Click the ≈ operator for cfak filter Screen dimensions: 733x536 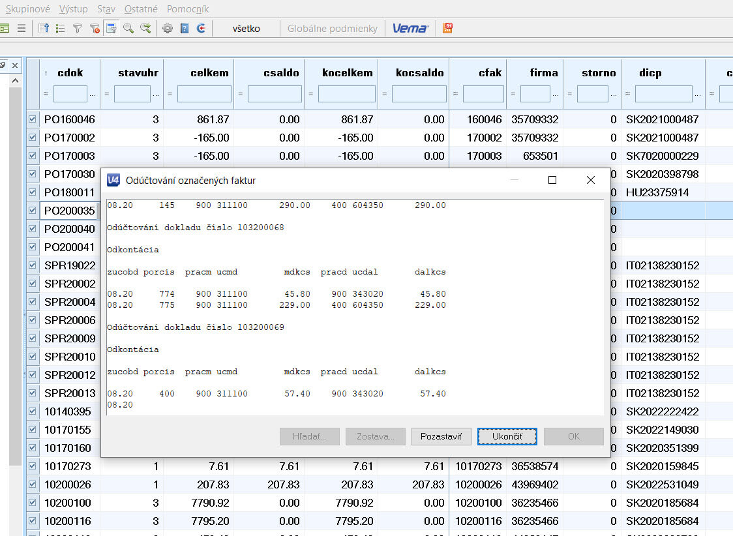pos(455,94)
